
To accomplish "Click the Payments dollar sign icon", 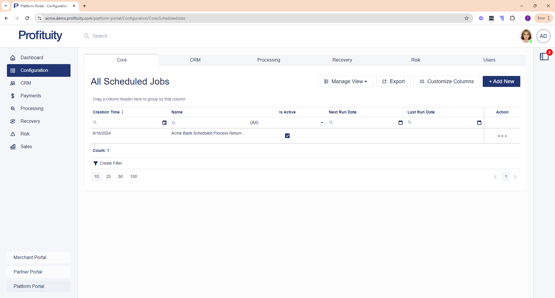I will point(13,96).
